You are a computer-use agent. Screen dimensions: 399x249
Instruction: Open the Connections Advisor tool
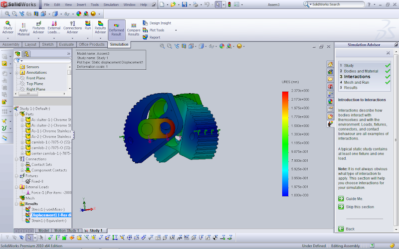click(x=72, y=27)
